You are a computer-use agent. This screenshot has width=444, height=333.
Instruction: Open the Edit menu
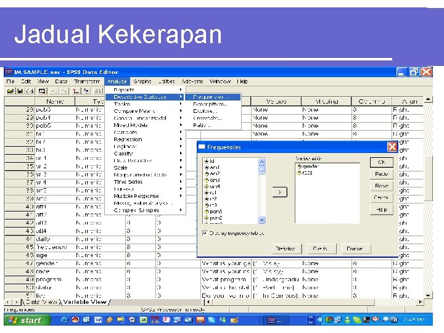(26, 81)
